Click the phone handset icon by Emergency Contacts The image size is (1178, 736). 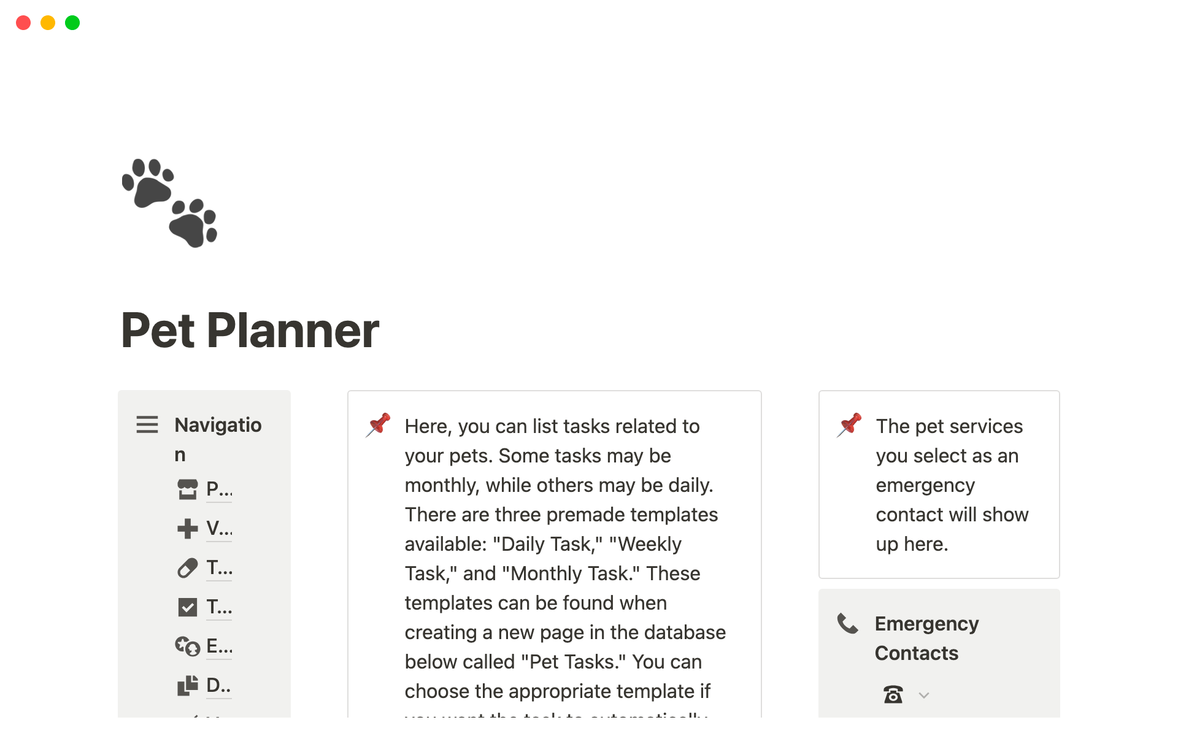[848, 624]
